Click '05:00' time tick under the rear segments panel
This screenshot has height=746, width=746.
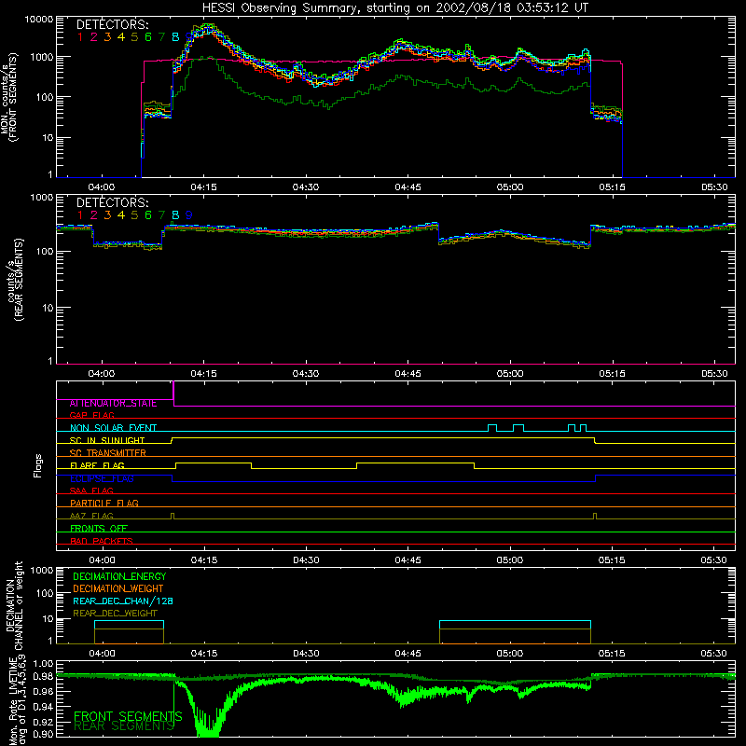point(510,374)
